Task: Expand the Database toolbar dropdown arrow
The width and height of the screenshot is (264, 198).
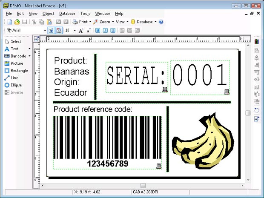Action: (155, 22)
